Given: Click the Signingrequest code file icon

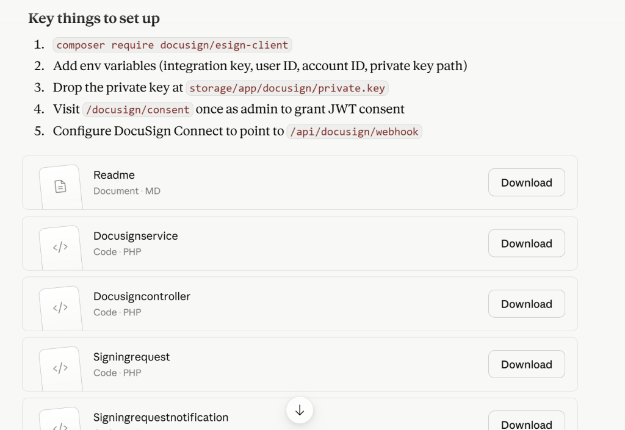Looking at the screenshot, I should (x=60, y=368).
